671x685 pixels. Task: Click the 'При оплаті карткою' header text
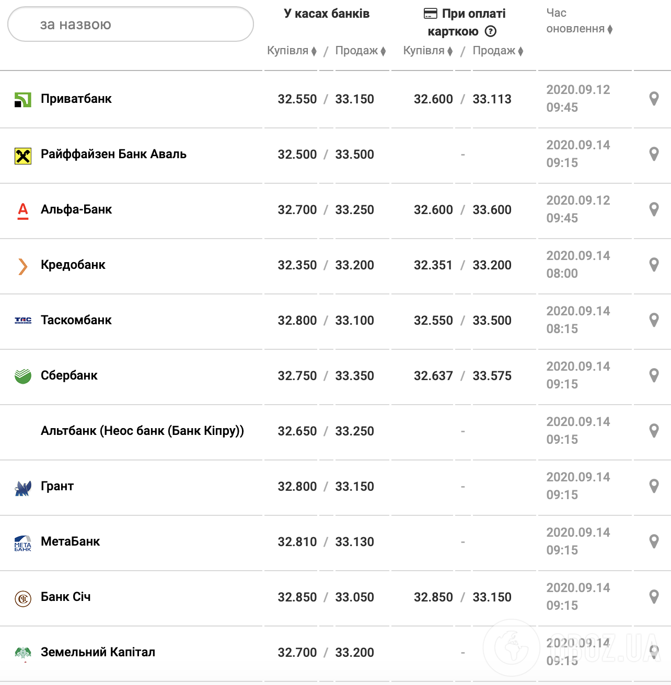click(467, 22)
